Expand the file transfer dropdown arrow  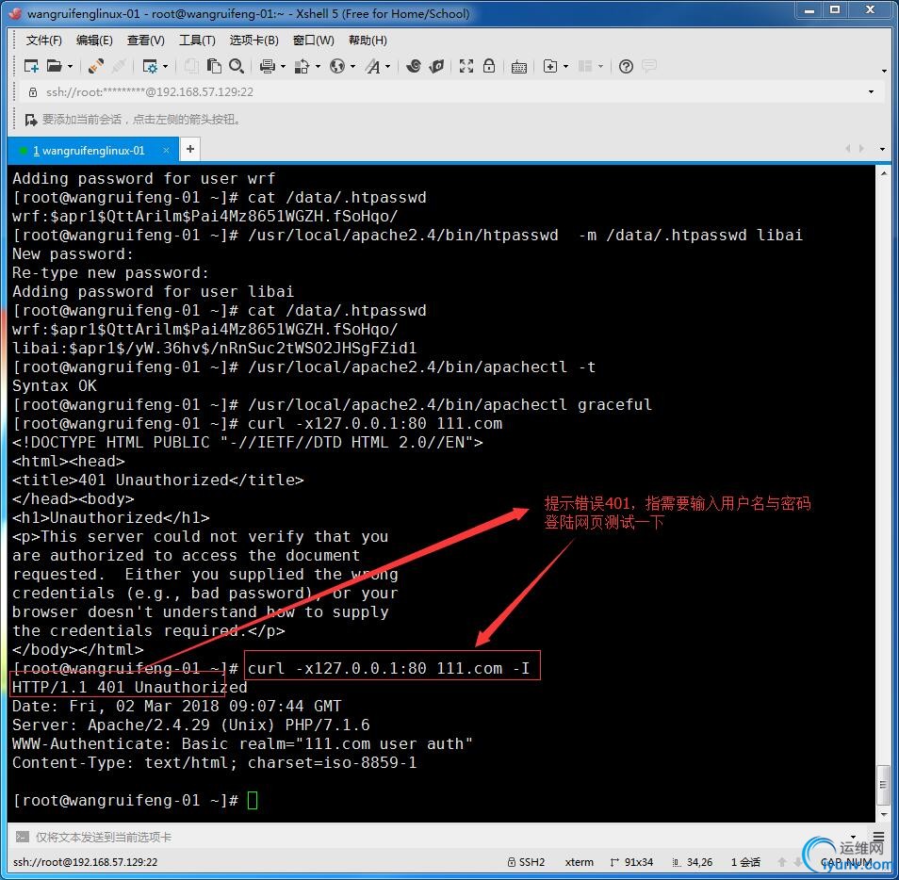click(x=318, y=67)
